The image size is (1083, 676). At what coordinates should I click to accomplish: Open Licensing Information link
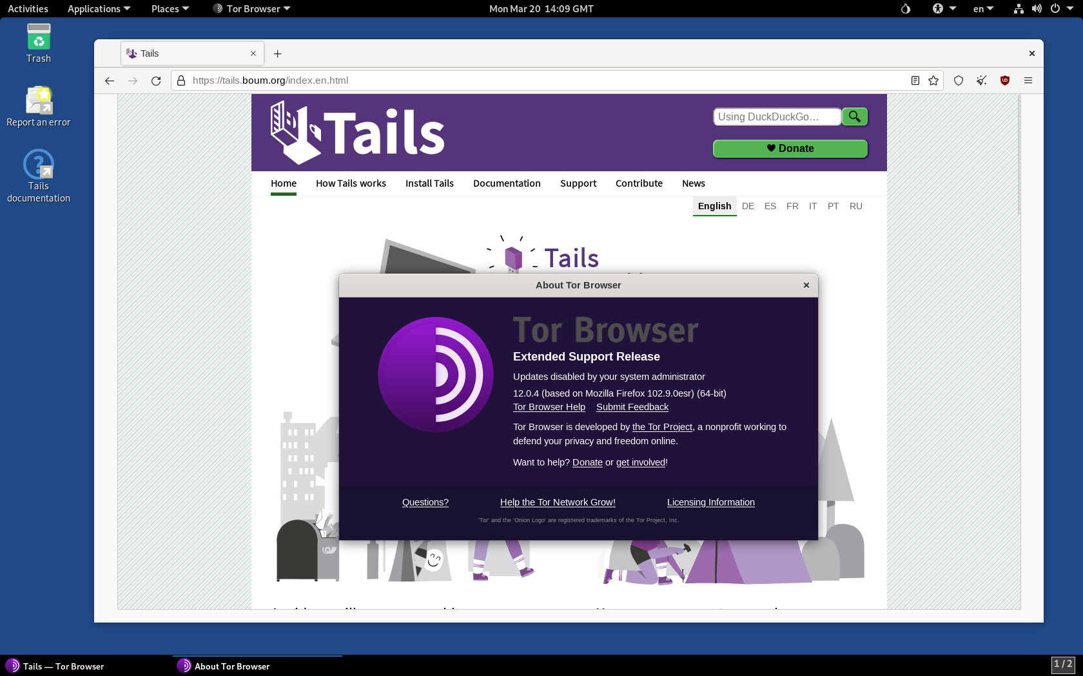tap(711, 502)
